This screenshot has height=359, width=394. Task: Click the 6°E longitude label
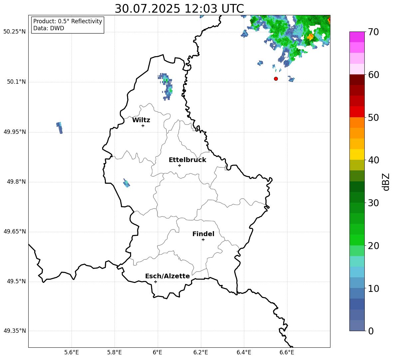[x=157, y=353]
